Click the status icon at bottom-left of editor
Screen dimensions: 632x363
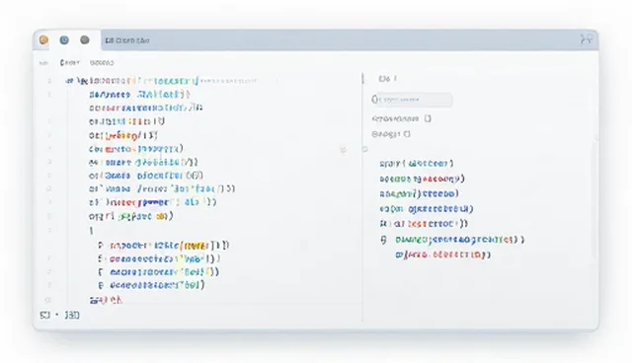44,315
